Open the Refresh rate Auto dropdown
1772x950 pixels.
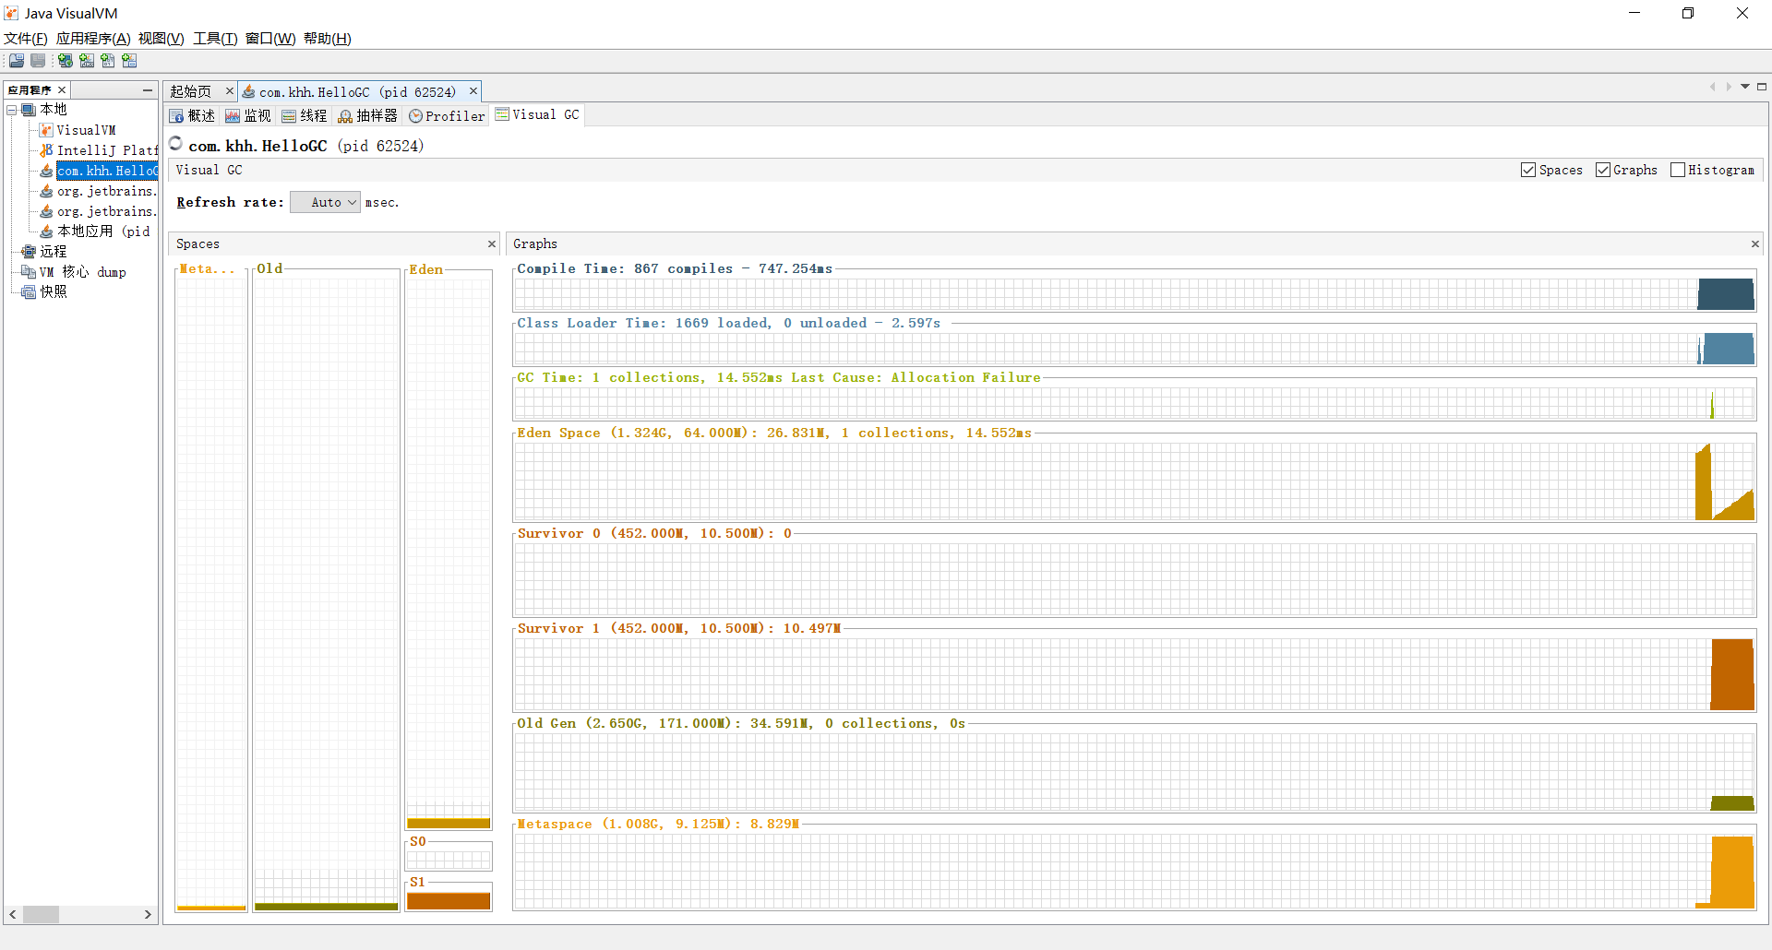point(325,202)
